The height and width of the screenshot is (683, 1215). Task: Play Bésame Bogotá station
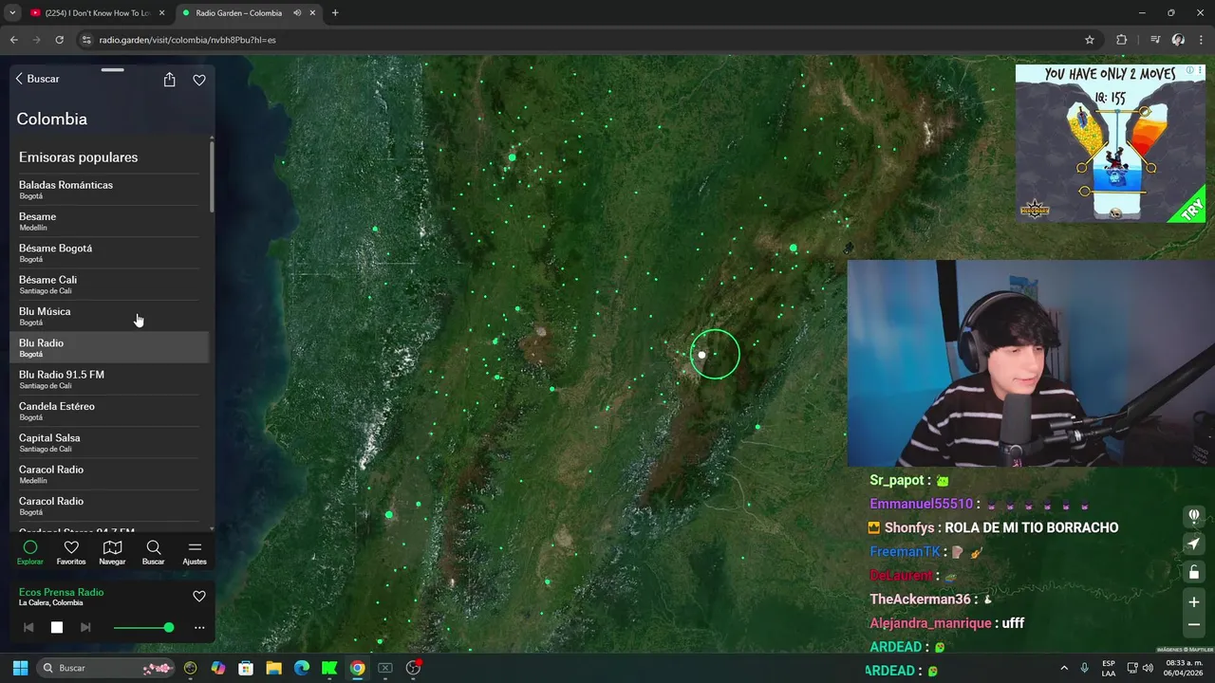tap(109, 252)
